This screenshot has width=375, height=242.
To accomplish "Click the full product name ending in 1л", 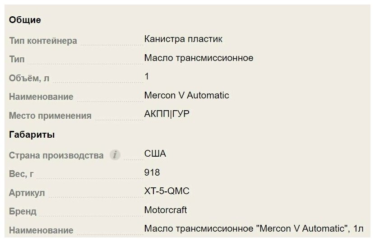I will (254, 228).
